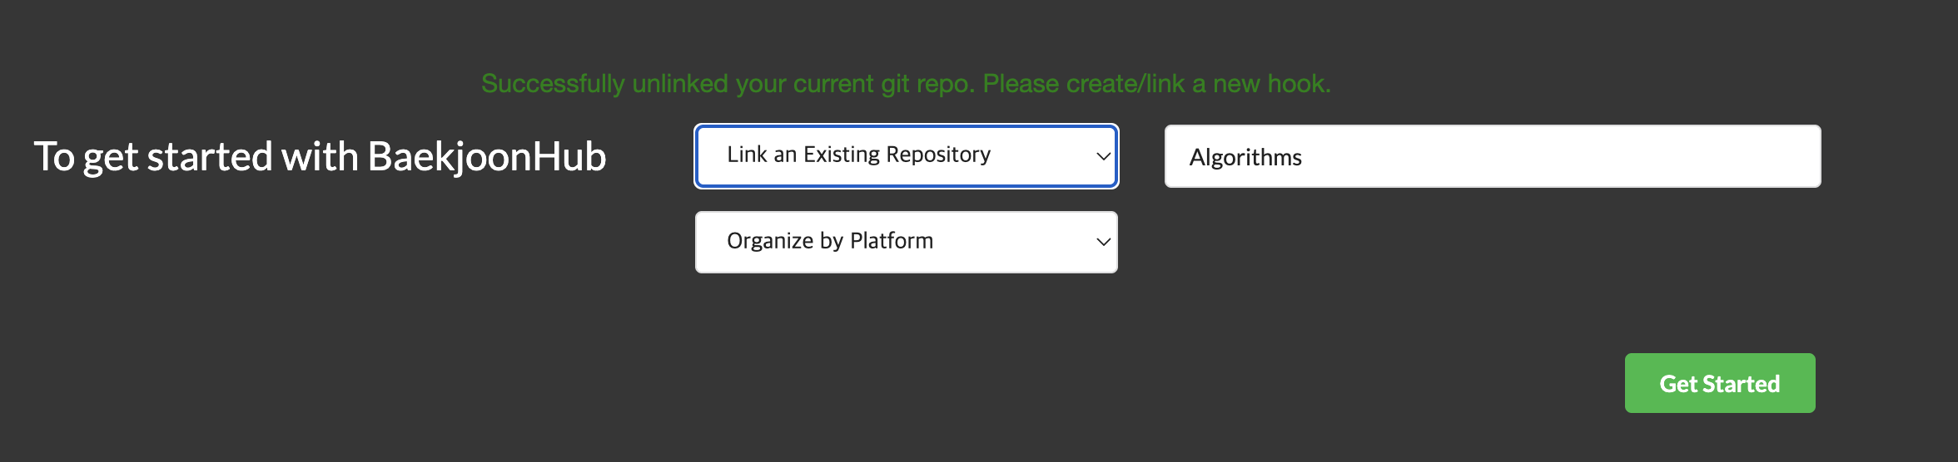Expand the Organize by Platform dropdown
Screen dimensions: 1958x462
pyautogui.click(x=907, y=242)
